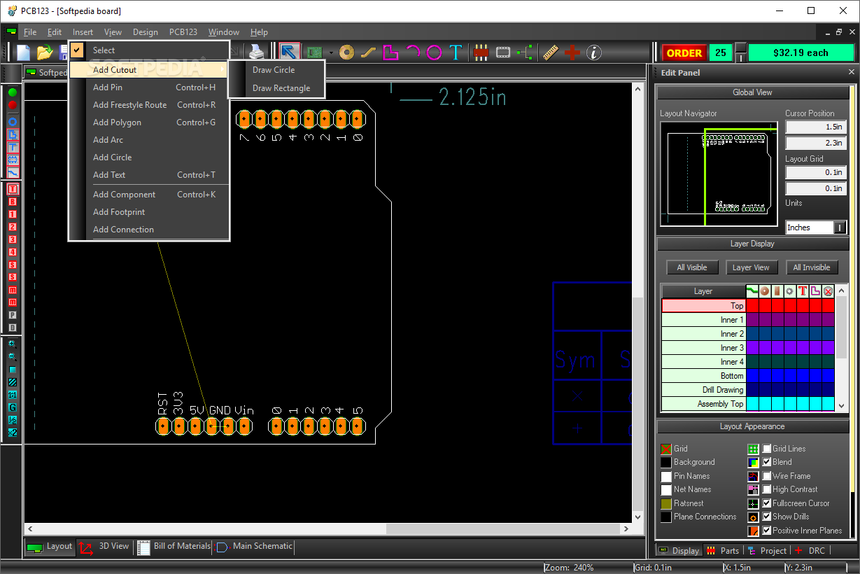Select the freestyle route trace tool

369,52
